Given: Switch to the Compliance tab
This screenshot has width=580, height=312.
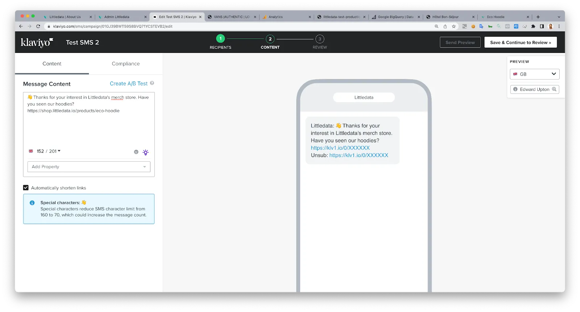Looking at the screenshot, I should tap(126, 64).
